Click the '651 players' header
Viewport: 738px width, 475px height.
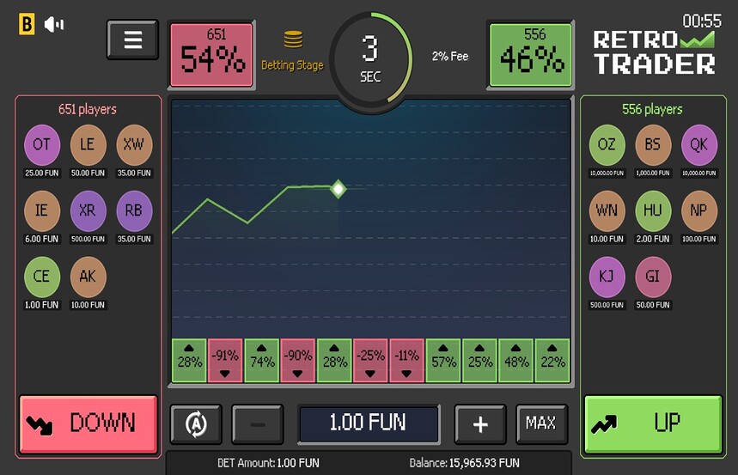(88, 109)
